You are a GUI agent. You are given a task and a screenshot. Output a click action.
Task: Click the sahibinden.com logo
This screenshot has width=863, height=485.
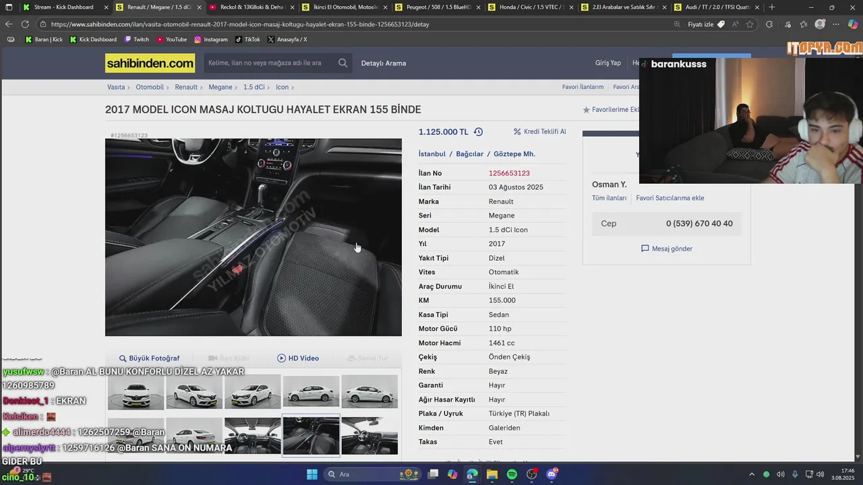[150, 63]
